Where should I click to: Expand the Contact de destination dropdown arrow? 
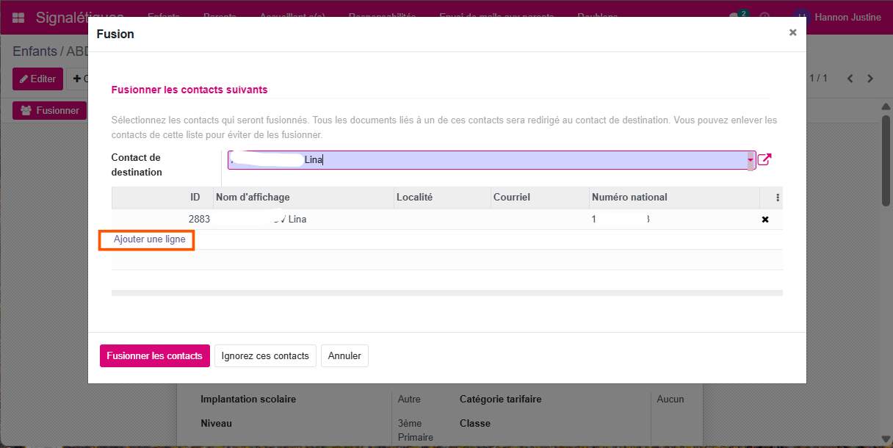point(751,160)
